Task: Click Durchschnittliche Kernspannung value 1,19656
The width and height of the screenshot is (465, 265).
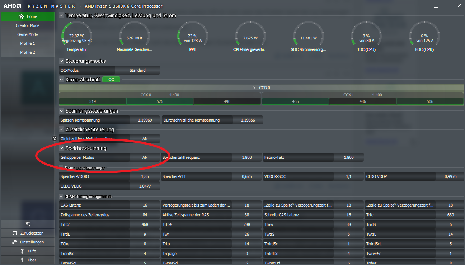Action: [248, 120]
